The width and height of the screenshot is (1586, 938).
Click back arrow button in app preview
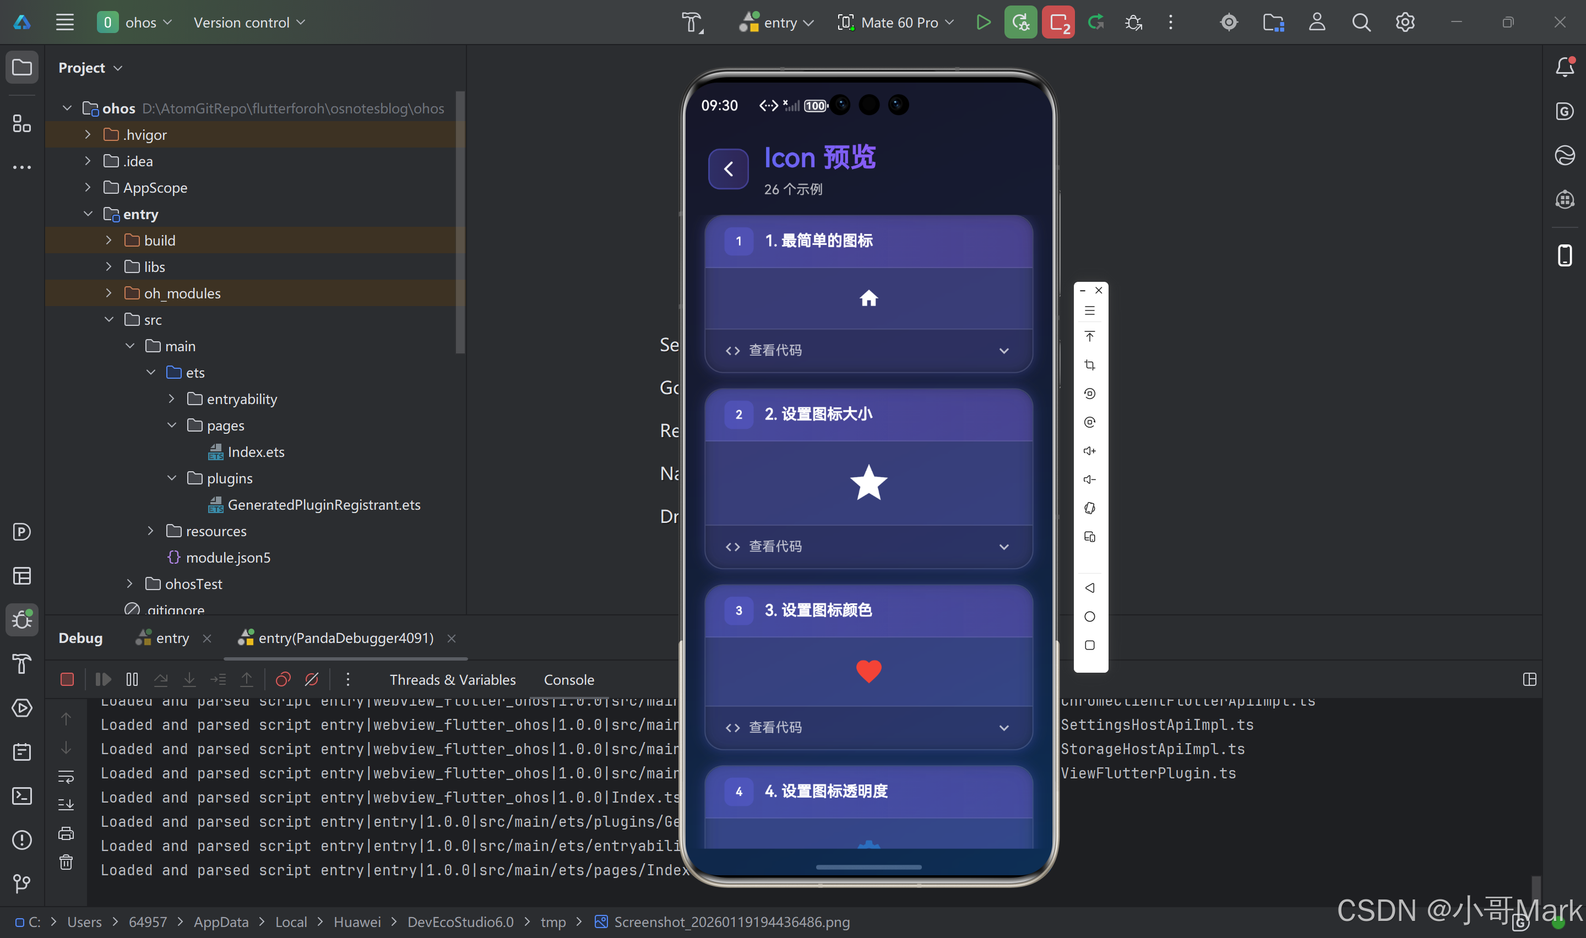pos(728,169)
